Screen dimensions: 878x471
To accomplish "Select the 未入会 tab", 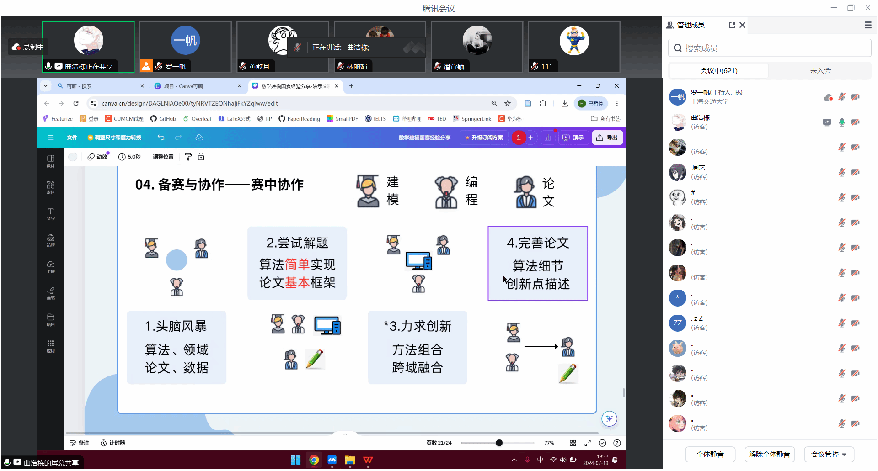I will [820, 71].
